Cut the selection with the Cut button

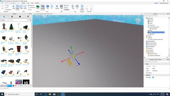7,7
